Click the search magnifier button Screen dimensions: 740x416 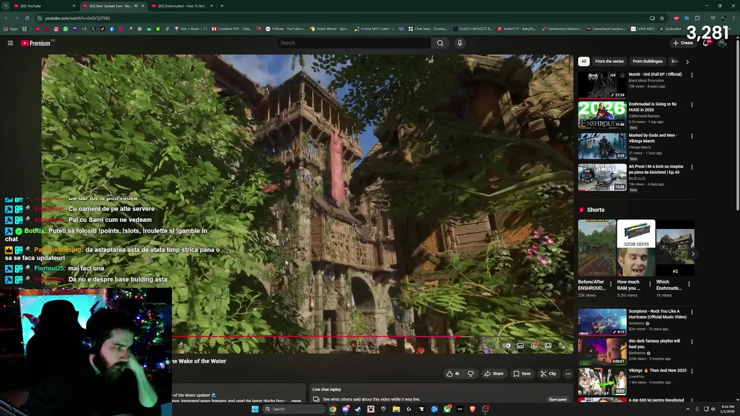click(x=440, y=43)
